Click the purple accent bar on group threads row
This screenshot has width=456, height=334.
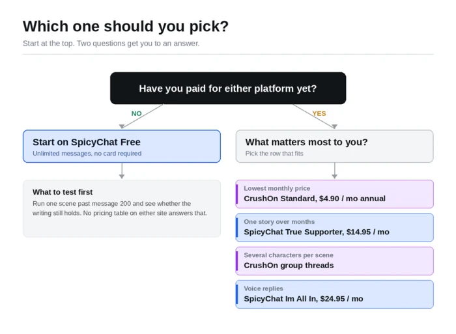[x=237, y=260]
